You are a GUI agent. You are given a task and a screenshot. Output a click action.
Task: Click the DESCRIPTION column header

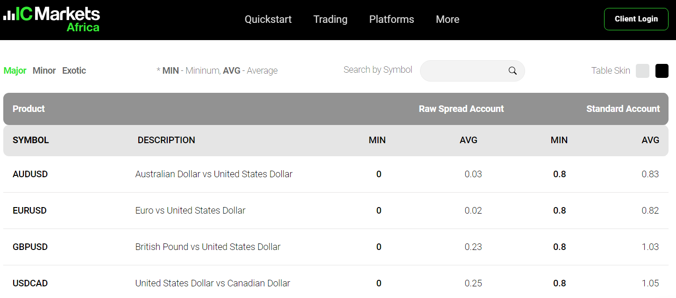166,140
